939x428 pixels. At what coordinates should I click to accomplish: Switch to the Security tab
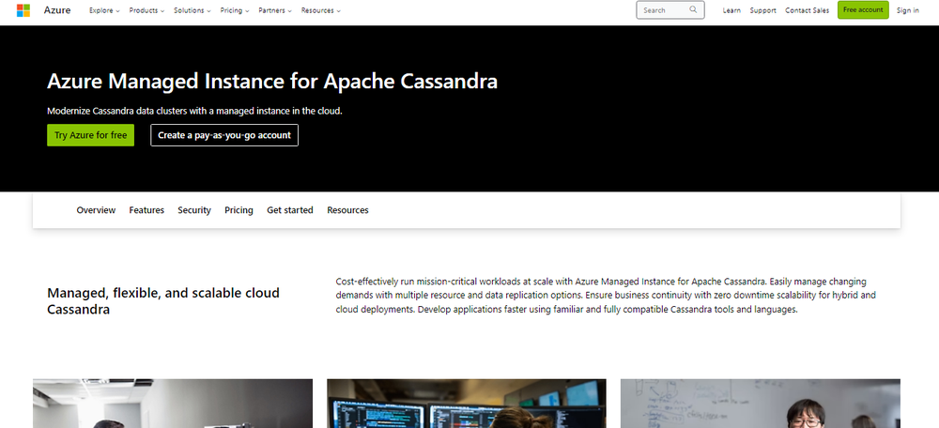pyautogui.click(x=194, y=210)
